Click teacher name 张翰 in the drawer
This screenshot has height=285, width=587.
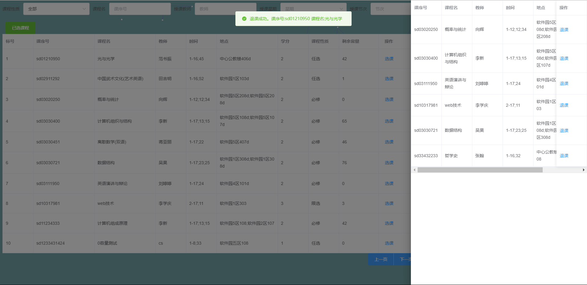(479, 156)
